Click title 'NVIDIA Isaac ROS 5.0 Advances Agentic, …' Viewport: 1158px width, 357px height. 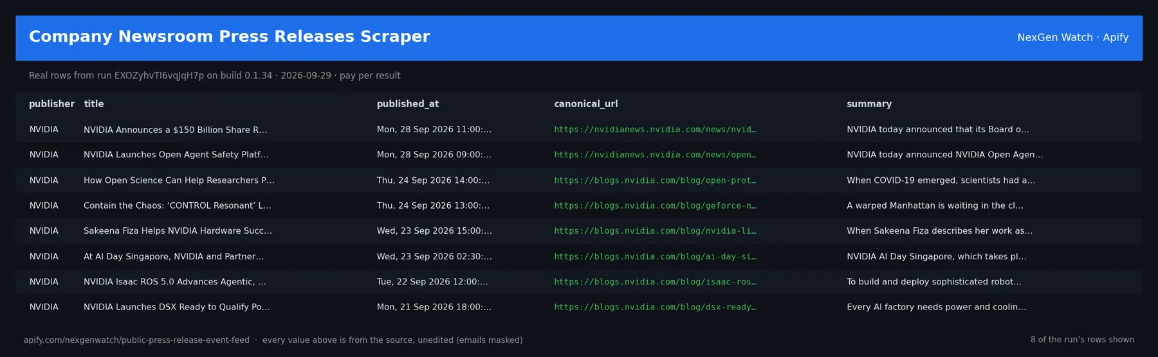click(175, 282)
